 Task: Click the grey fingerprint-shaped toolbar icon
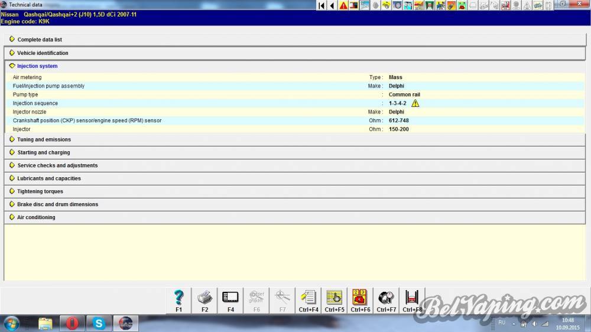(x=375, y=5)
